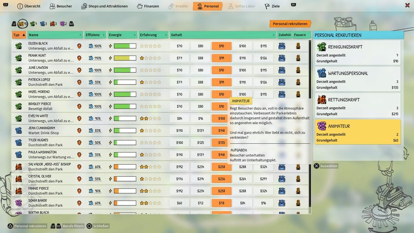
Task: Filter staff list by purple entertainer icon
Action: point(63,24)
